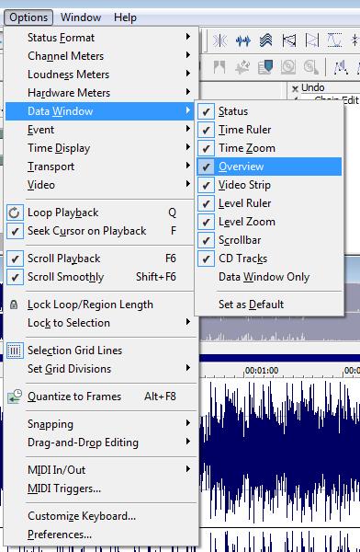Screen dimensions: 360x552
Task: Click the stacked waves toolbar icon
Action: pyautogui.click(x=265, y=40)
